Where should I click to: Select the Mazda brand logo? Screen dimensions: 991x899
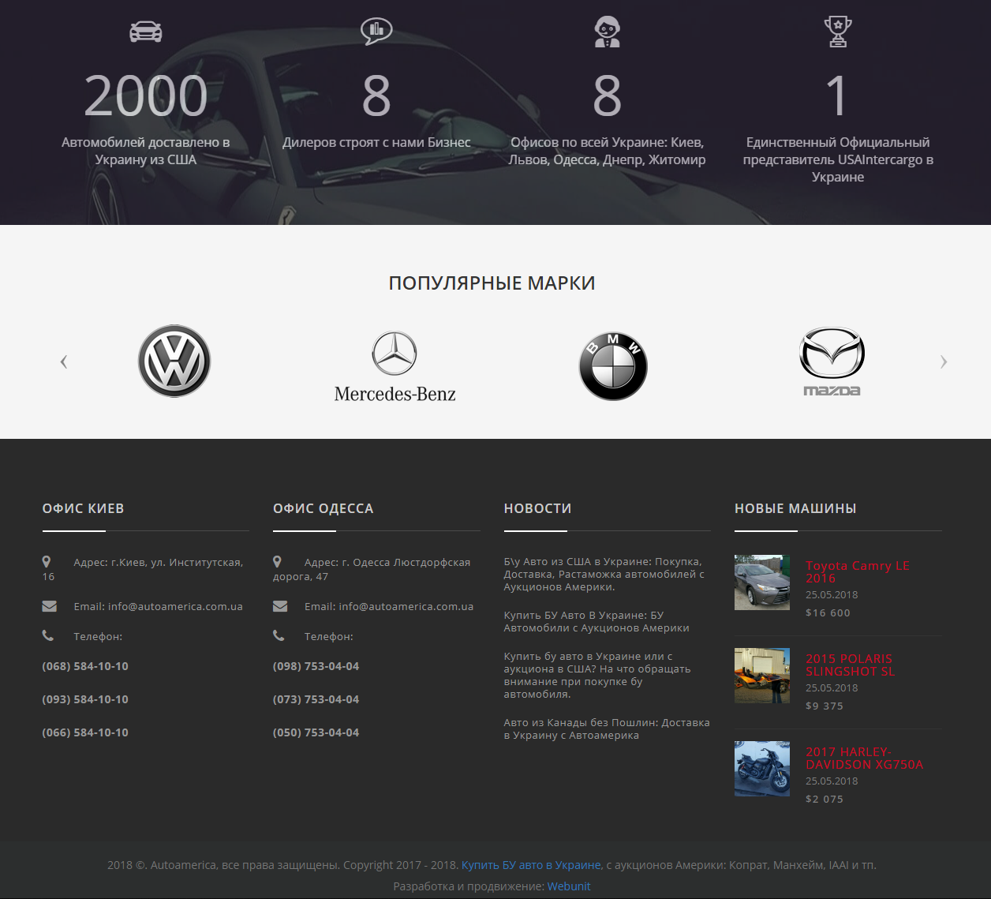(832, 361)
